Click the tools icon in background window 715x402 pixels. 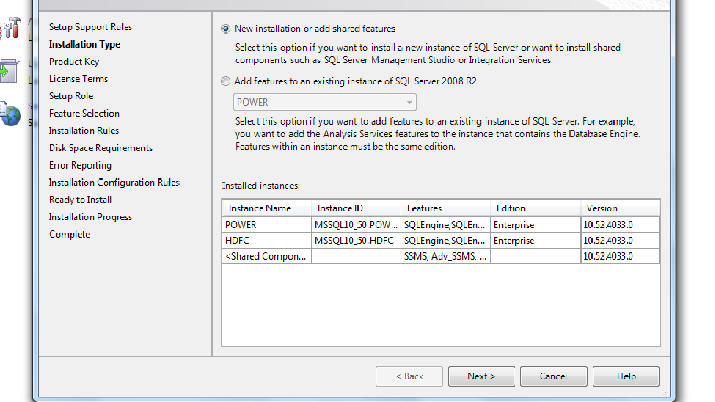click(10, 28)
